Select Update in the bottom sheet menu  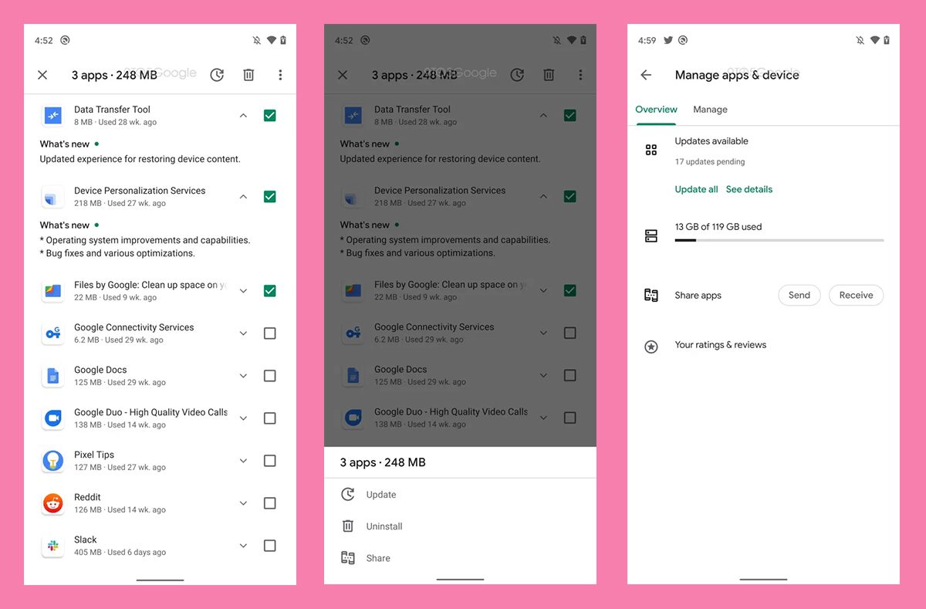point(460,495)
